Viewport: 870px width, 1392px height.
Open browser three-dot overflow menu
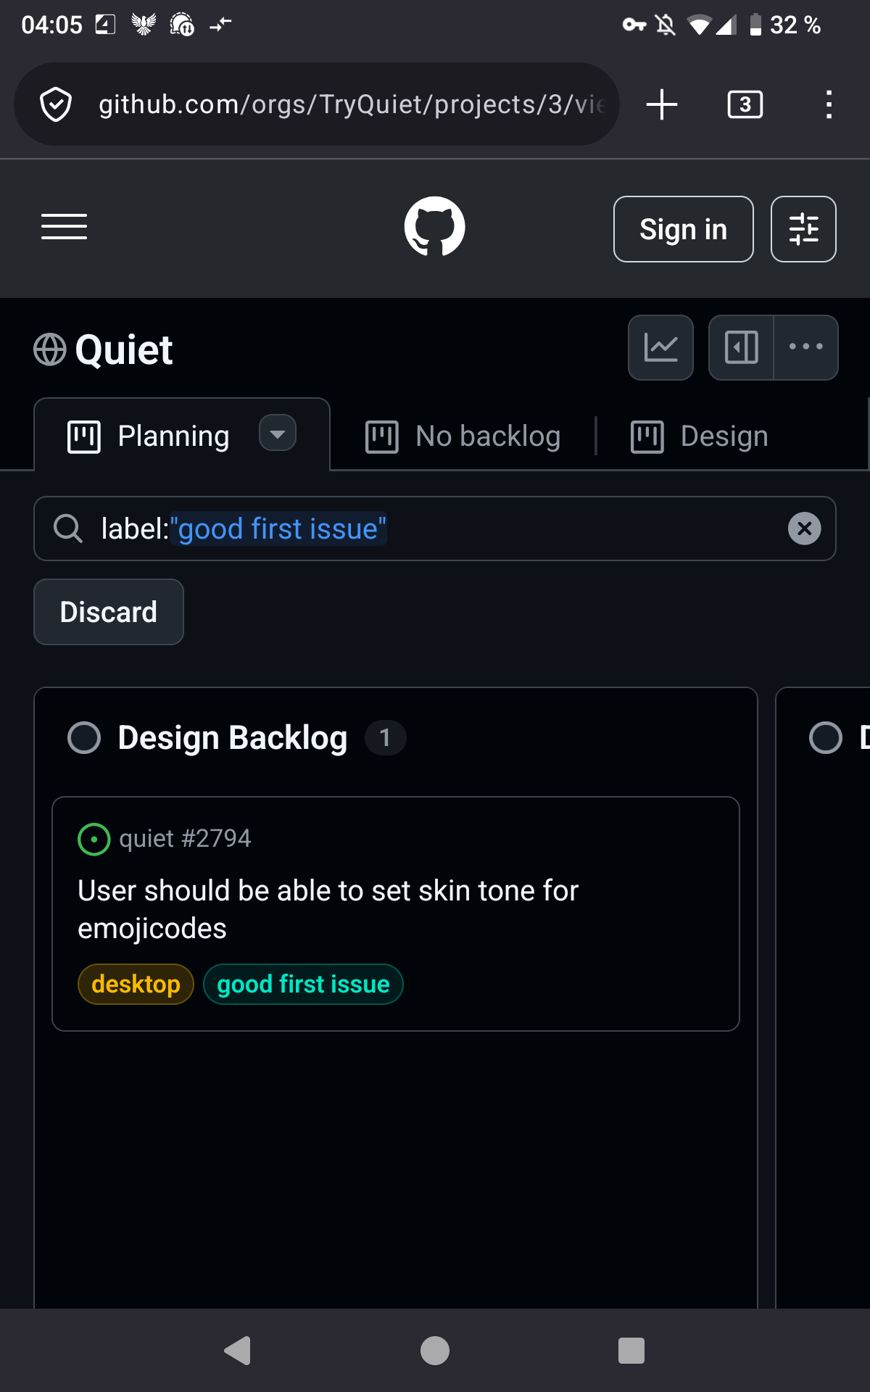coord(829,104)
